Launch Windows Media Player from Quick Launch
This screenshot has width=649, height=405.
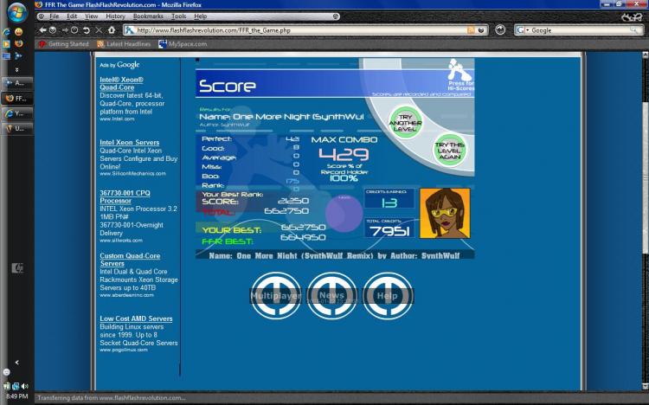point(6,44)
